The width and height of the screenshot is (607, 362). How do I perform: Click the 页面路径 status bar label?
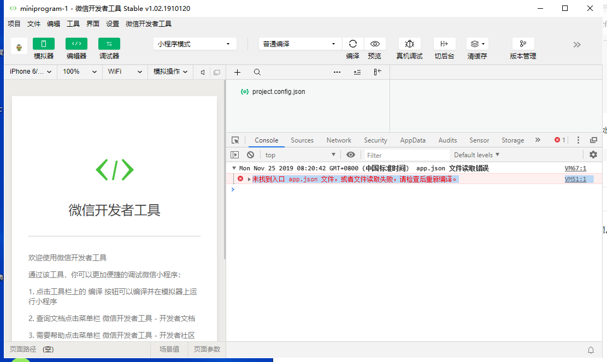click(x=23, y=349)
